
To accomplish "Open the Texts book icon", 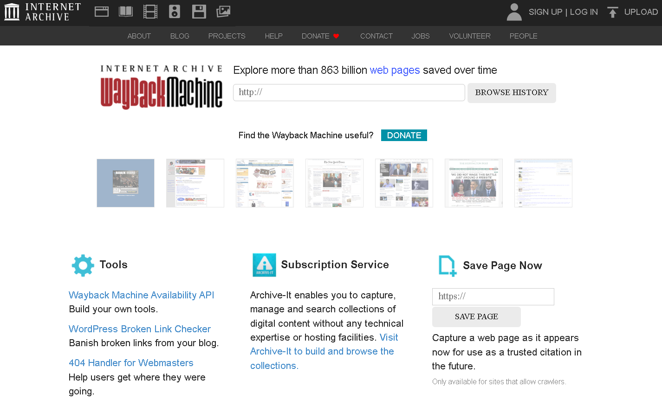I will click(x=126, y=12).
